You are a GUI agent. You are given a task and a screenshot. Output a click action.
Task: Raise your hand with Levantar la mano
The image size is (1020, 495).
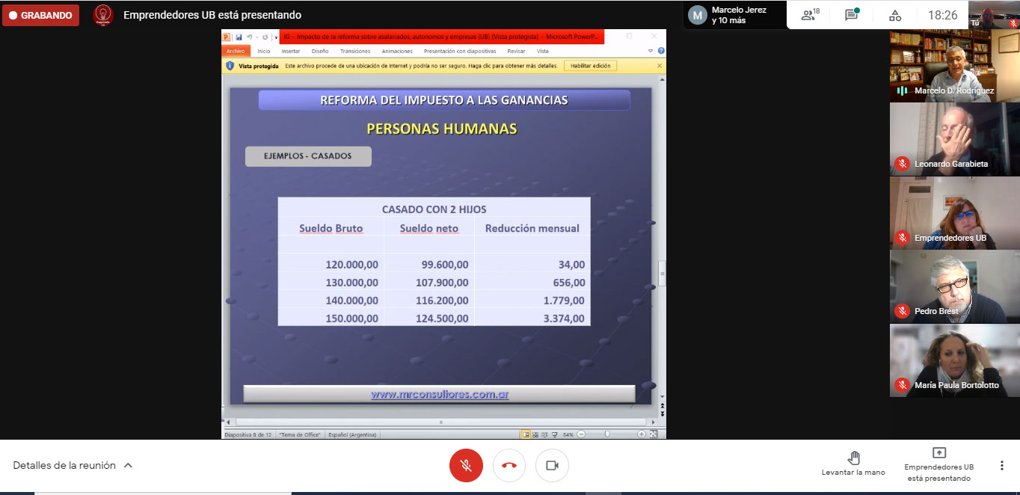click(853, 464)
